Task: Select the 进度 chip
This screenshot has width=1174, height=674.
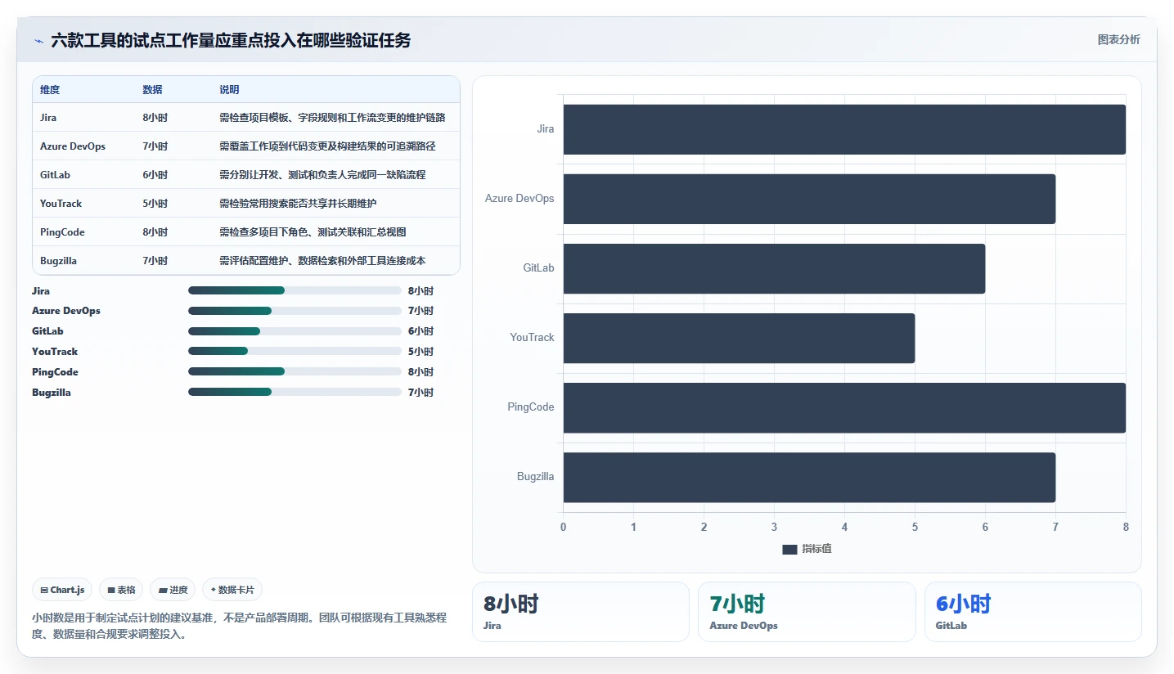Action: [173, 590]
